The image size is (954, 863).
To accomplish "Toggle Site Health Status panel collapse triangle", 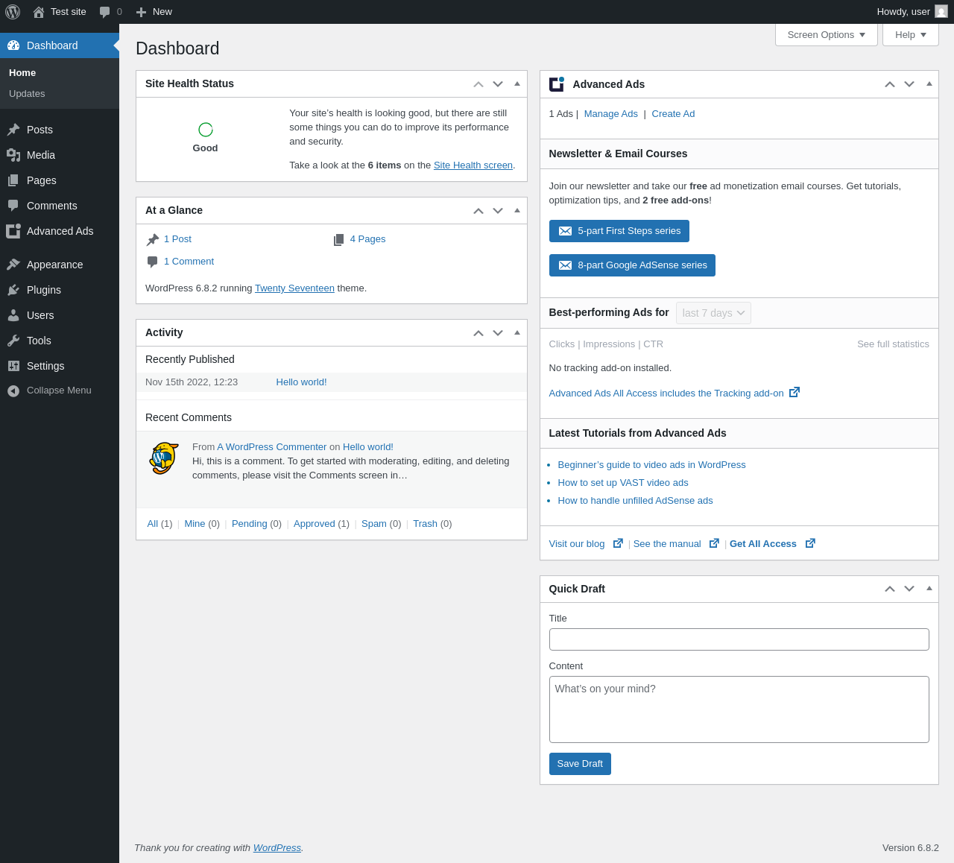I will [517, 84].
